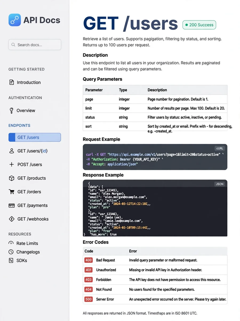Click the ENDPOINTS section heading
240x321 pixels.
coord(19,125)
